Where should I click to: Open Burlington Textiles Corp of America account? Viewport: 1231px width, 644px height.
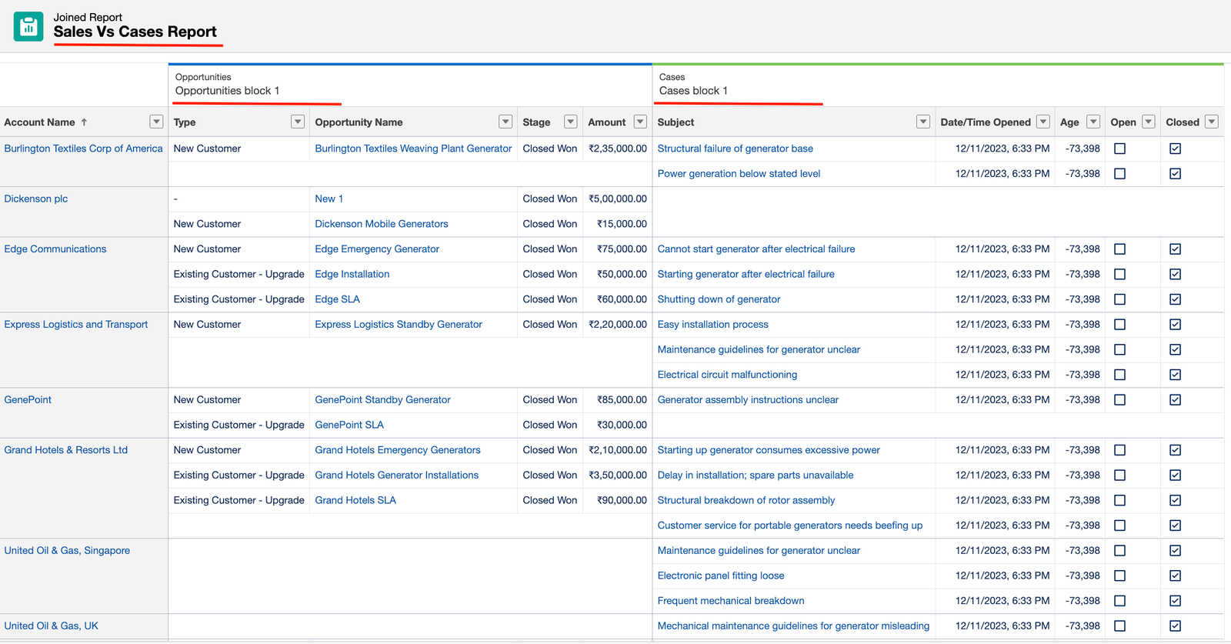83,148
